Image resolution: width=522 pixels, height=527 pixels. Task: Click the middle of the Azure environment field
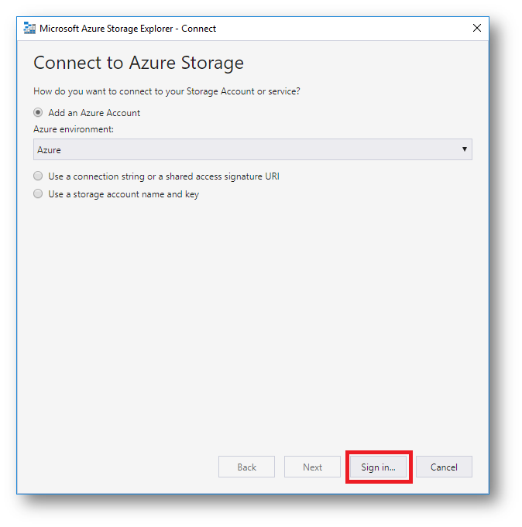pyautogui.click(x=252, y=150)
